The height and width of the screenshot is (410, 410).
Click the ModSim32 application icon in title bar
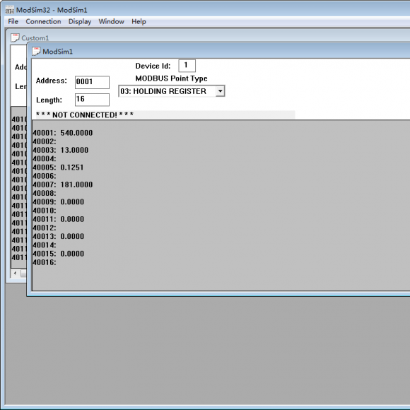[x=10, y=10]
